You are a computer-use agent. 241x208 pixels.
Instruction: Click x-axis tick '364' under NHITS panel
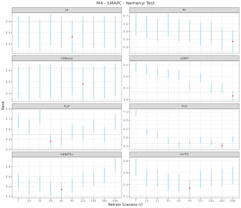point(233,201)
